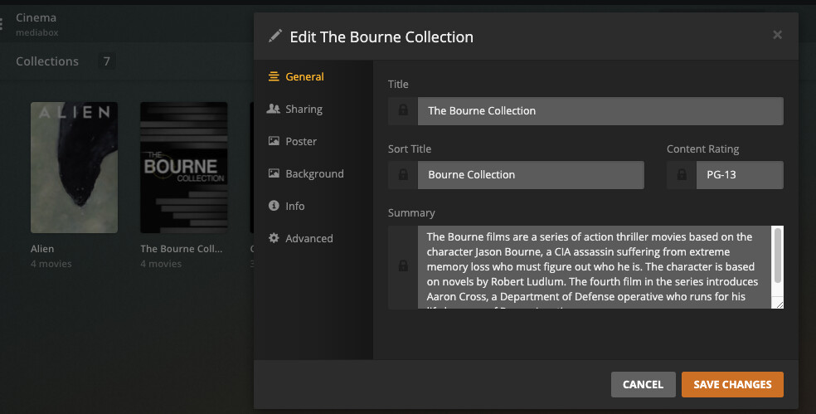
Task: Click the Sharing people icon
Action: (x=273, y=109)
